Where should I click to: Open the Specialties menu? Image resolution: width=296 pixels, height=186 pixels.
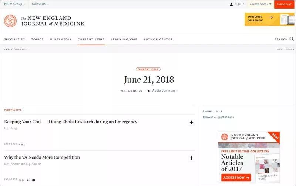pyautogui.click(x=14, y=39)
